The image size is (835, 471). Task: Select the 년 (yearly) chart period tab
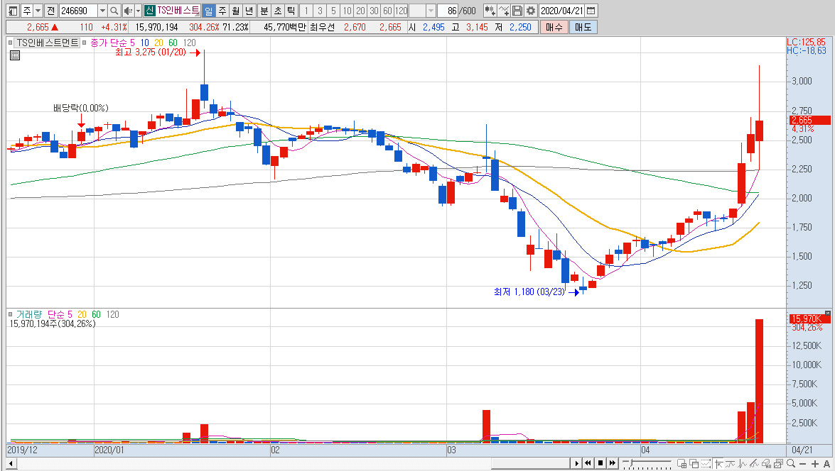[x=249, y=11]
